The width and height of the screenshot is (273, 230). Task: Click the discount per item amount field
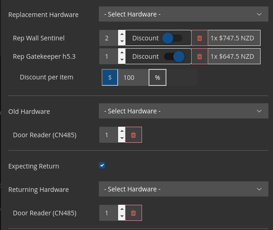click(x=133, y=78)
